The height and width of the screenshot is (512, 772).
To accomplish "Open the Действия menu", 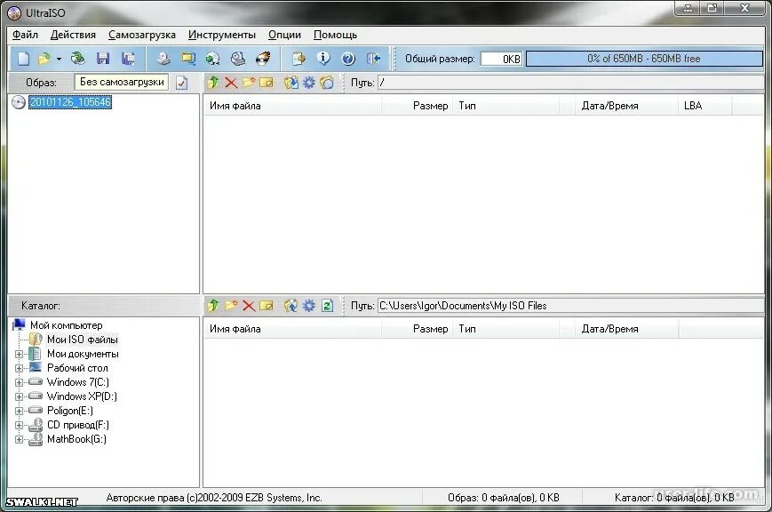I will click(73, 35).
